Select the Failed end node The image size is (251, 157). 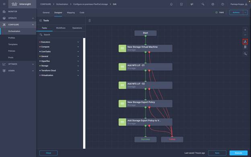click(x=172, y=139)
